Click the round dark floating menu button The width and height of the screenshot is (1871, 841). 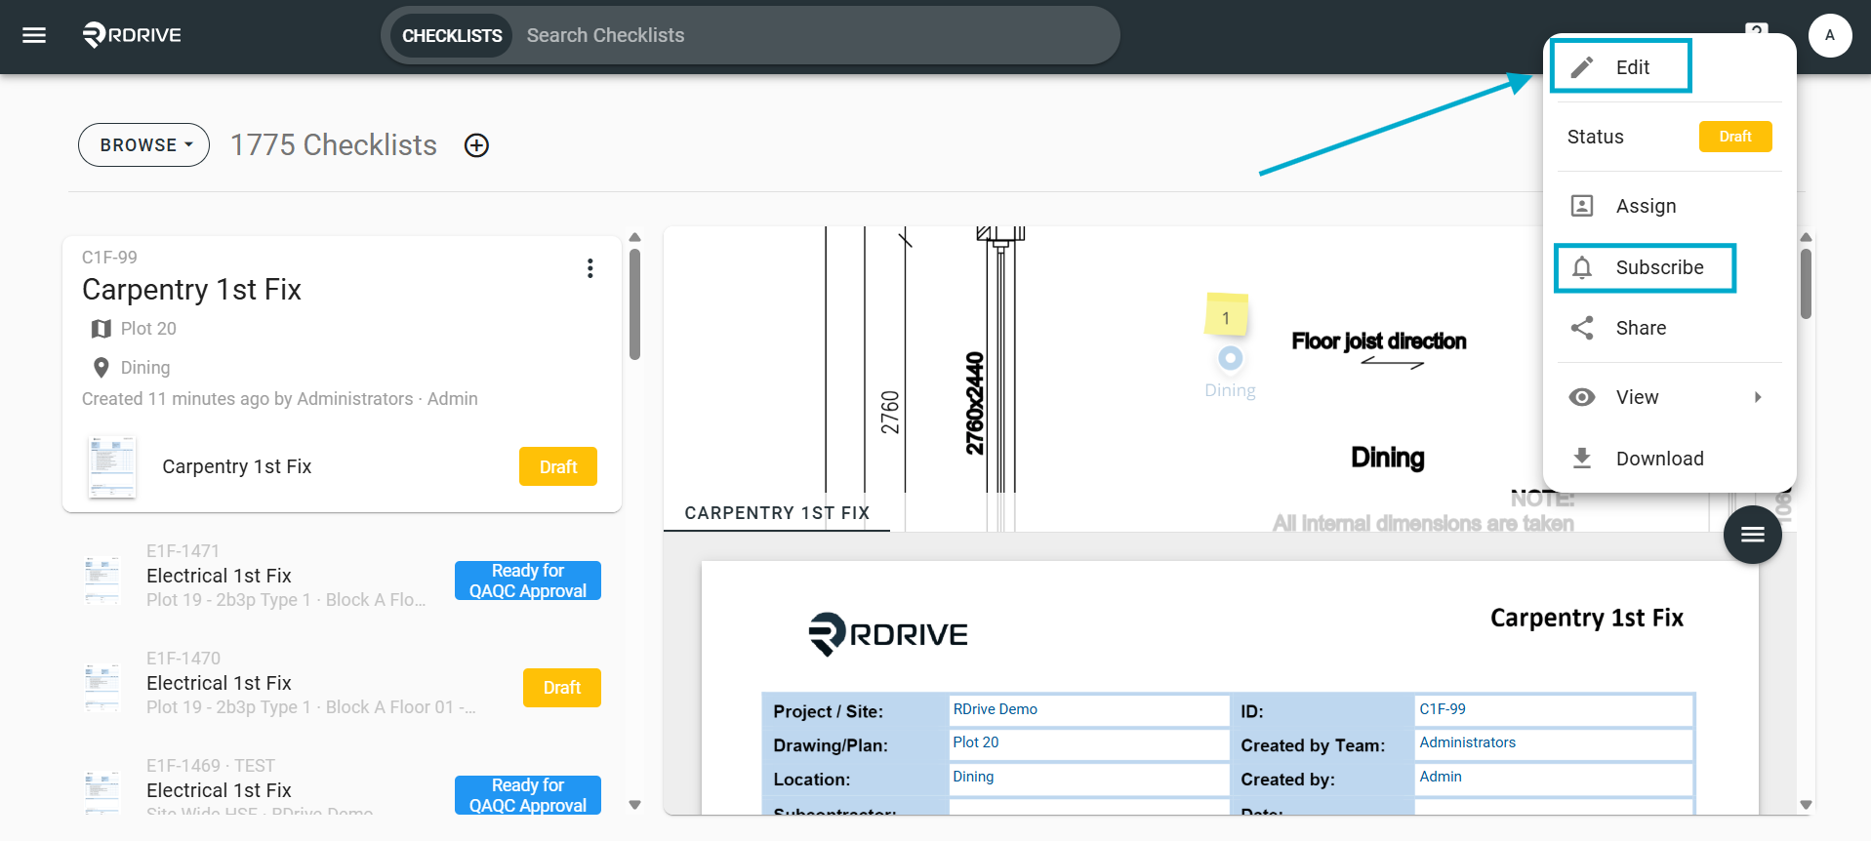pyautogui.click(x=1752, y=535)
